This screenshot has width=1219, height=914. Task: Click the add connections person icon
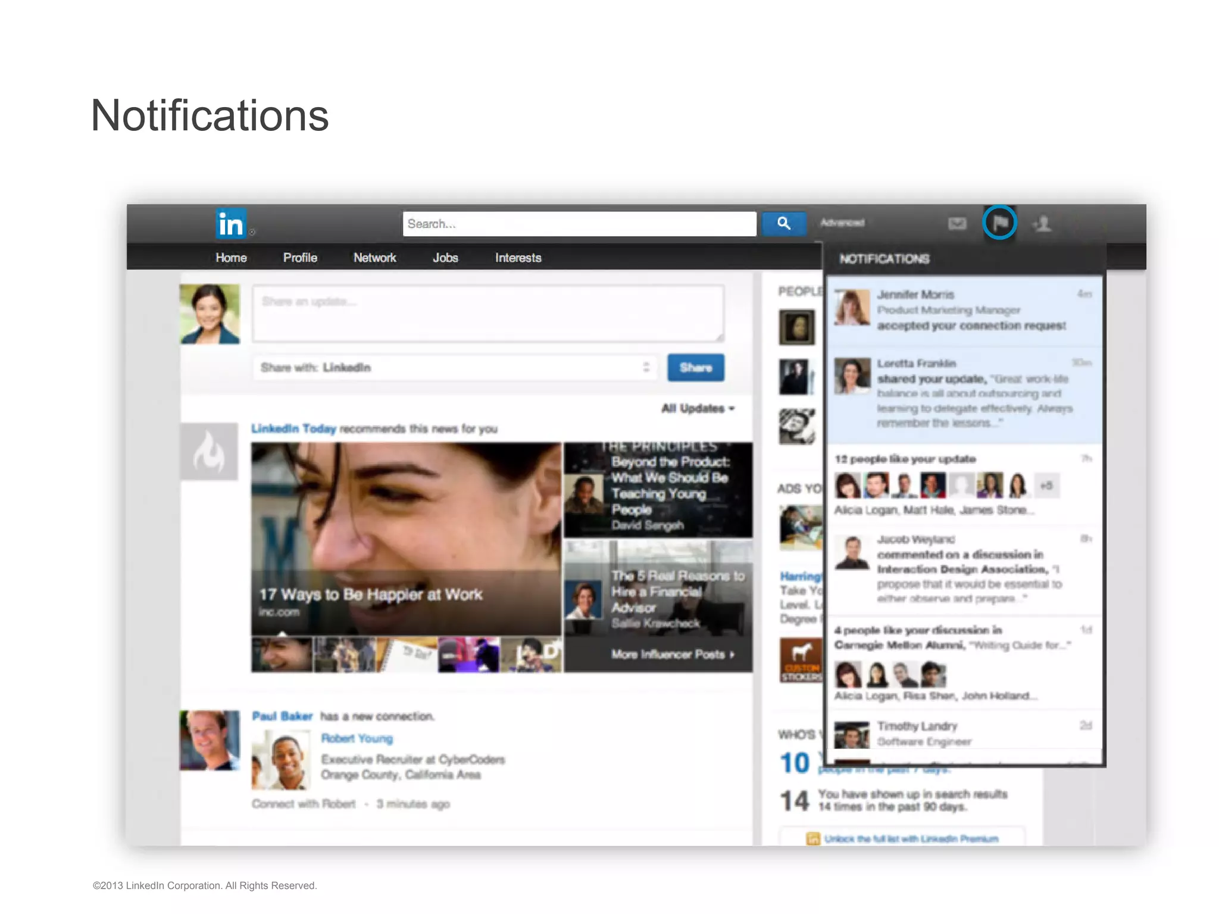1043,224
